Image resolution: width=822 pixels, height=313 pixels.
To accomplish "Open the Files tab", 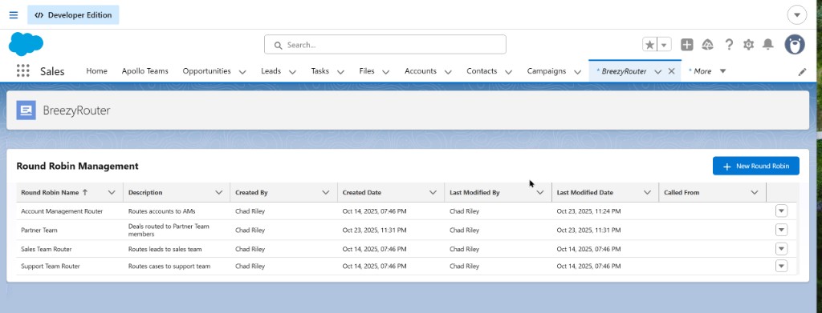I will (367, 71).
